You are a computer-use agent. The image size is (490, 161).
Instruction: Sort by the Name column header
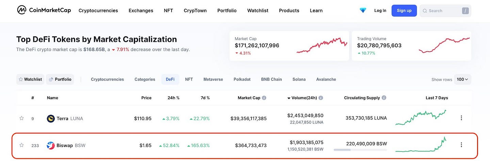pos(52,98)
